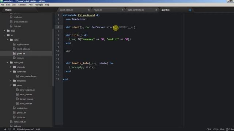Image resolution: width=234 pixels, height=131 pixels.
Task: Click the 0 files git status indicator
Action: coord(230,130)
